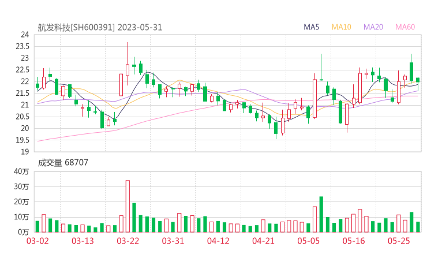Click the 03-13 date axis label
This screenshot has width=427, height=254.
click(83, 241)
